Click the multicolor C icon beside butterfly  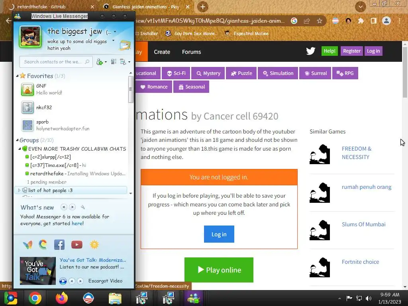pos(43,245)
